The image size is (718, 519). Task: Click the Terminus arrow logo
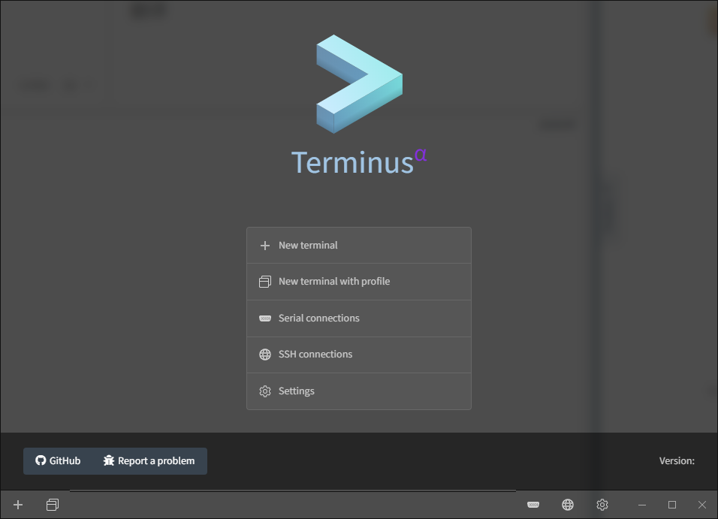click(x=360, y=84)
